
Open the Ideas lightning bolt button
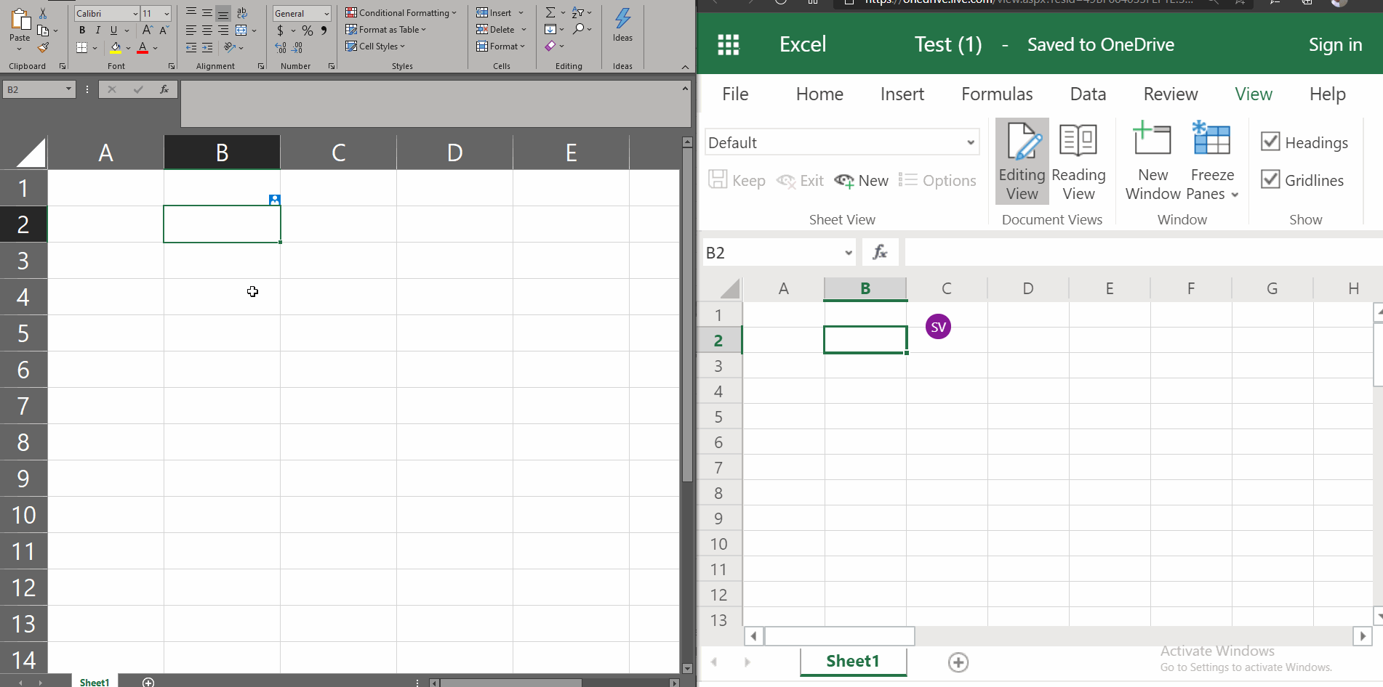click(x=622, y=25)
